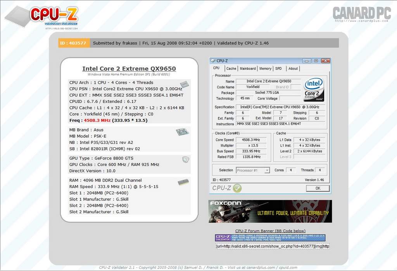
Task: Switch to the Cache tab
Action: pos(231,68)
